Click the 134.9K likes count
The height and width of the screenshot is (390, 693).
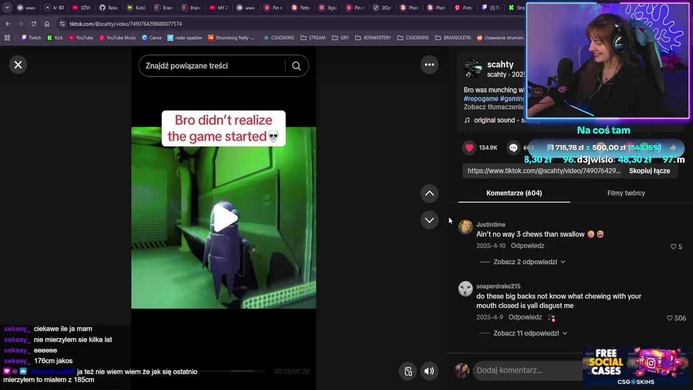pos(488,148)
